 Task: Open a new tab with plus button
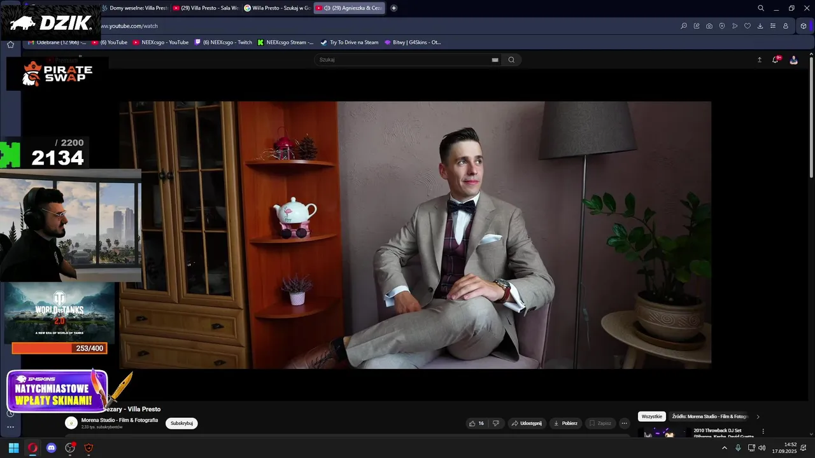(x=393, y=8)
